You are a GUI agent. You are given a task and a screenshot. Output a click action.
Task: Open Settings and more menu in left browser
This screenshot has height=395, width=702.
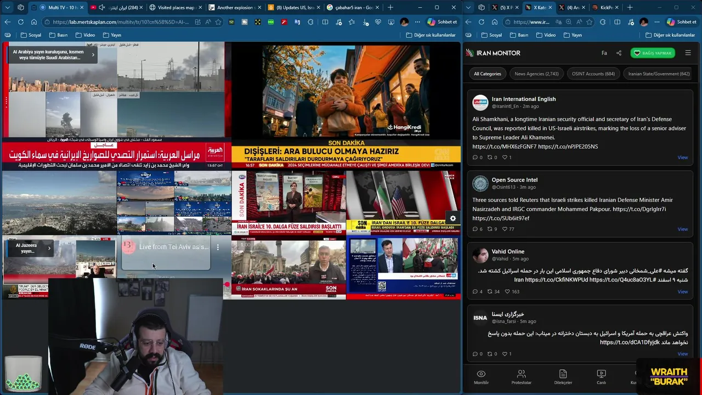417,22
